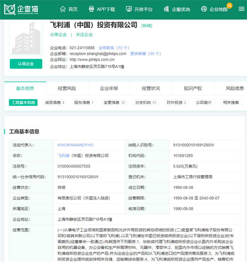The width and height of the screenshot is (247, 262).
Task: Click 经营状态 value 存续 in table
Action: pyautogui.click(x=61, y=187)
